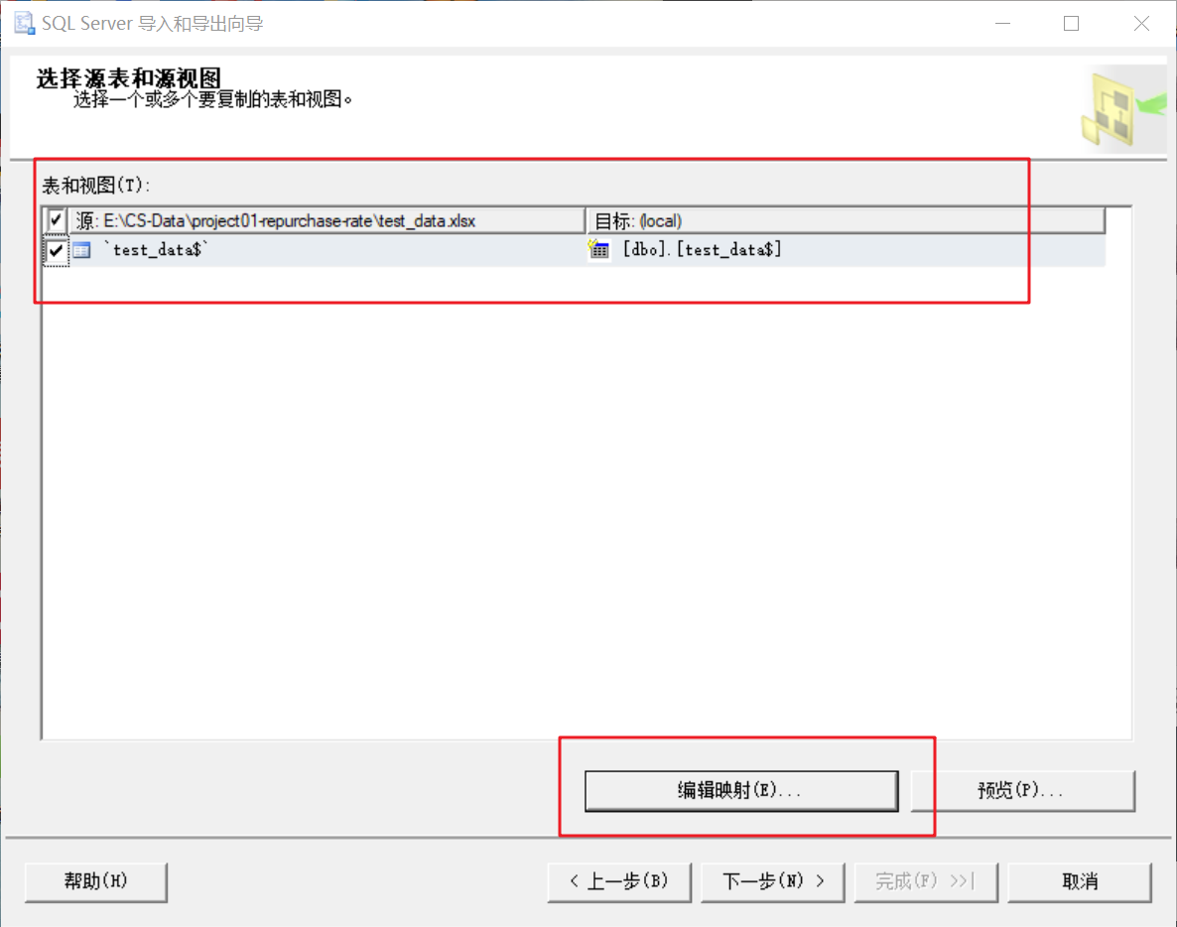Continue with the 下一步(N) button
Viewport: 1177px width, 927px height.
[772, 881]
